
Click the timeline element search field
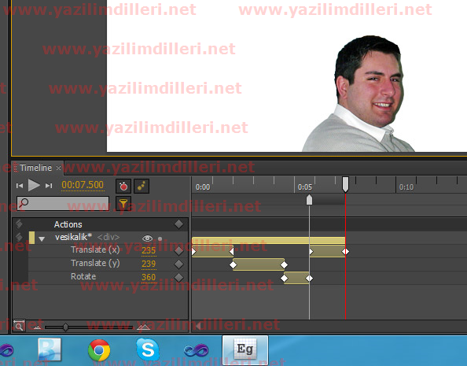[x=63, y=203]
